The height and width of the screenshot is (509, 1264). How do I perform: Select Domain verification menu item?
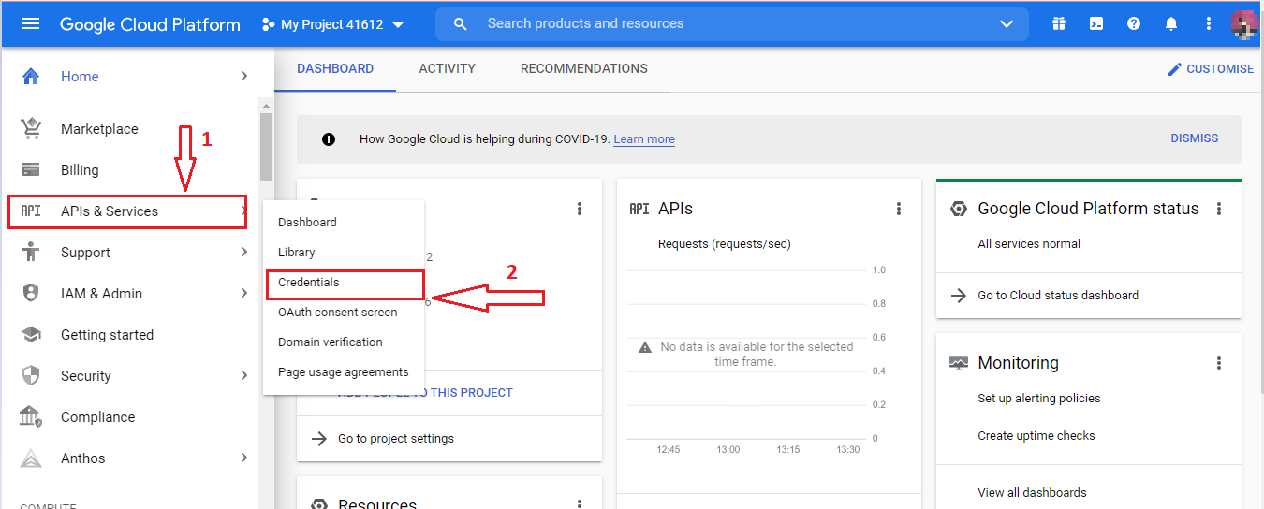344,342
